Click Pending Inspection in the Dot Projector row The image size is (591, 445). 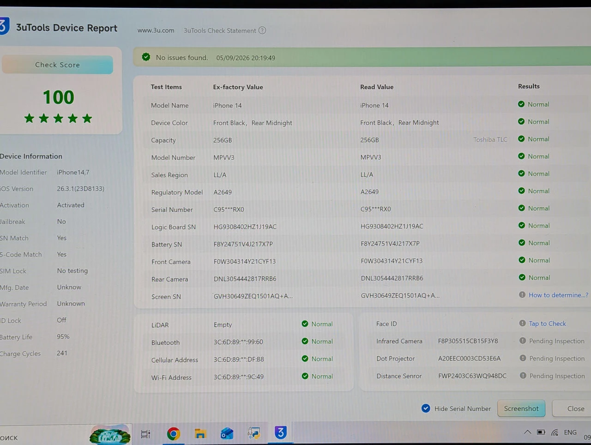[x=557, y=359]
